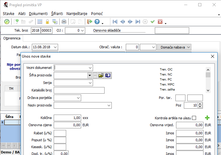The width and height of the screenshot is (221, 155).
Task: Open folder icon next to Šifra proizvoda
Action: point(101,75)
